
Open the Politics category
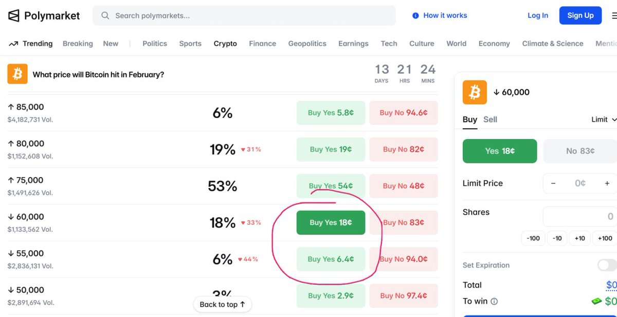coord(155,44)
